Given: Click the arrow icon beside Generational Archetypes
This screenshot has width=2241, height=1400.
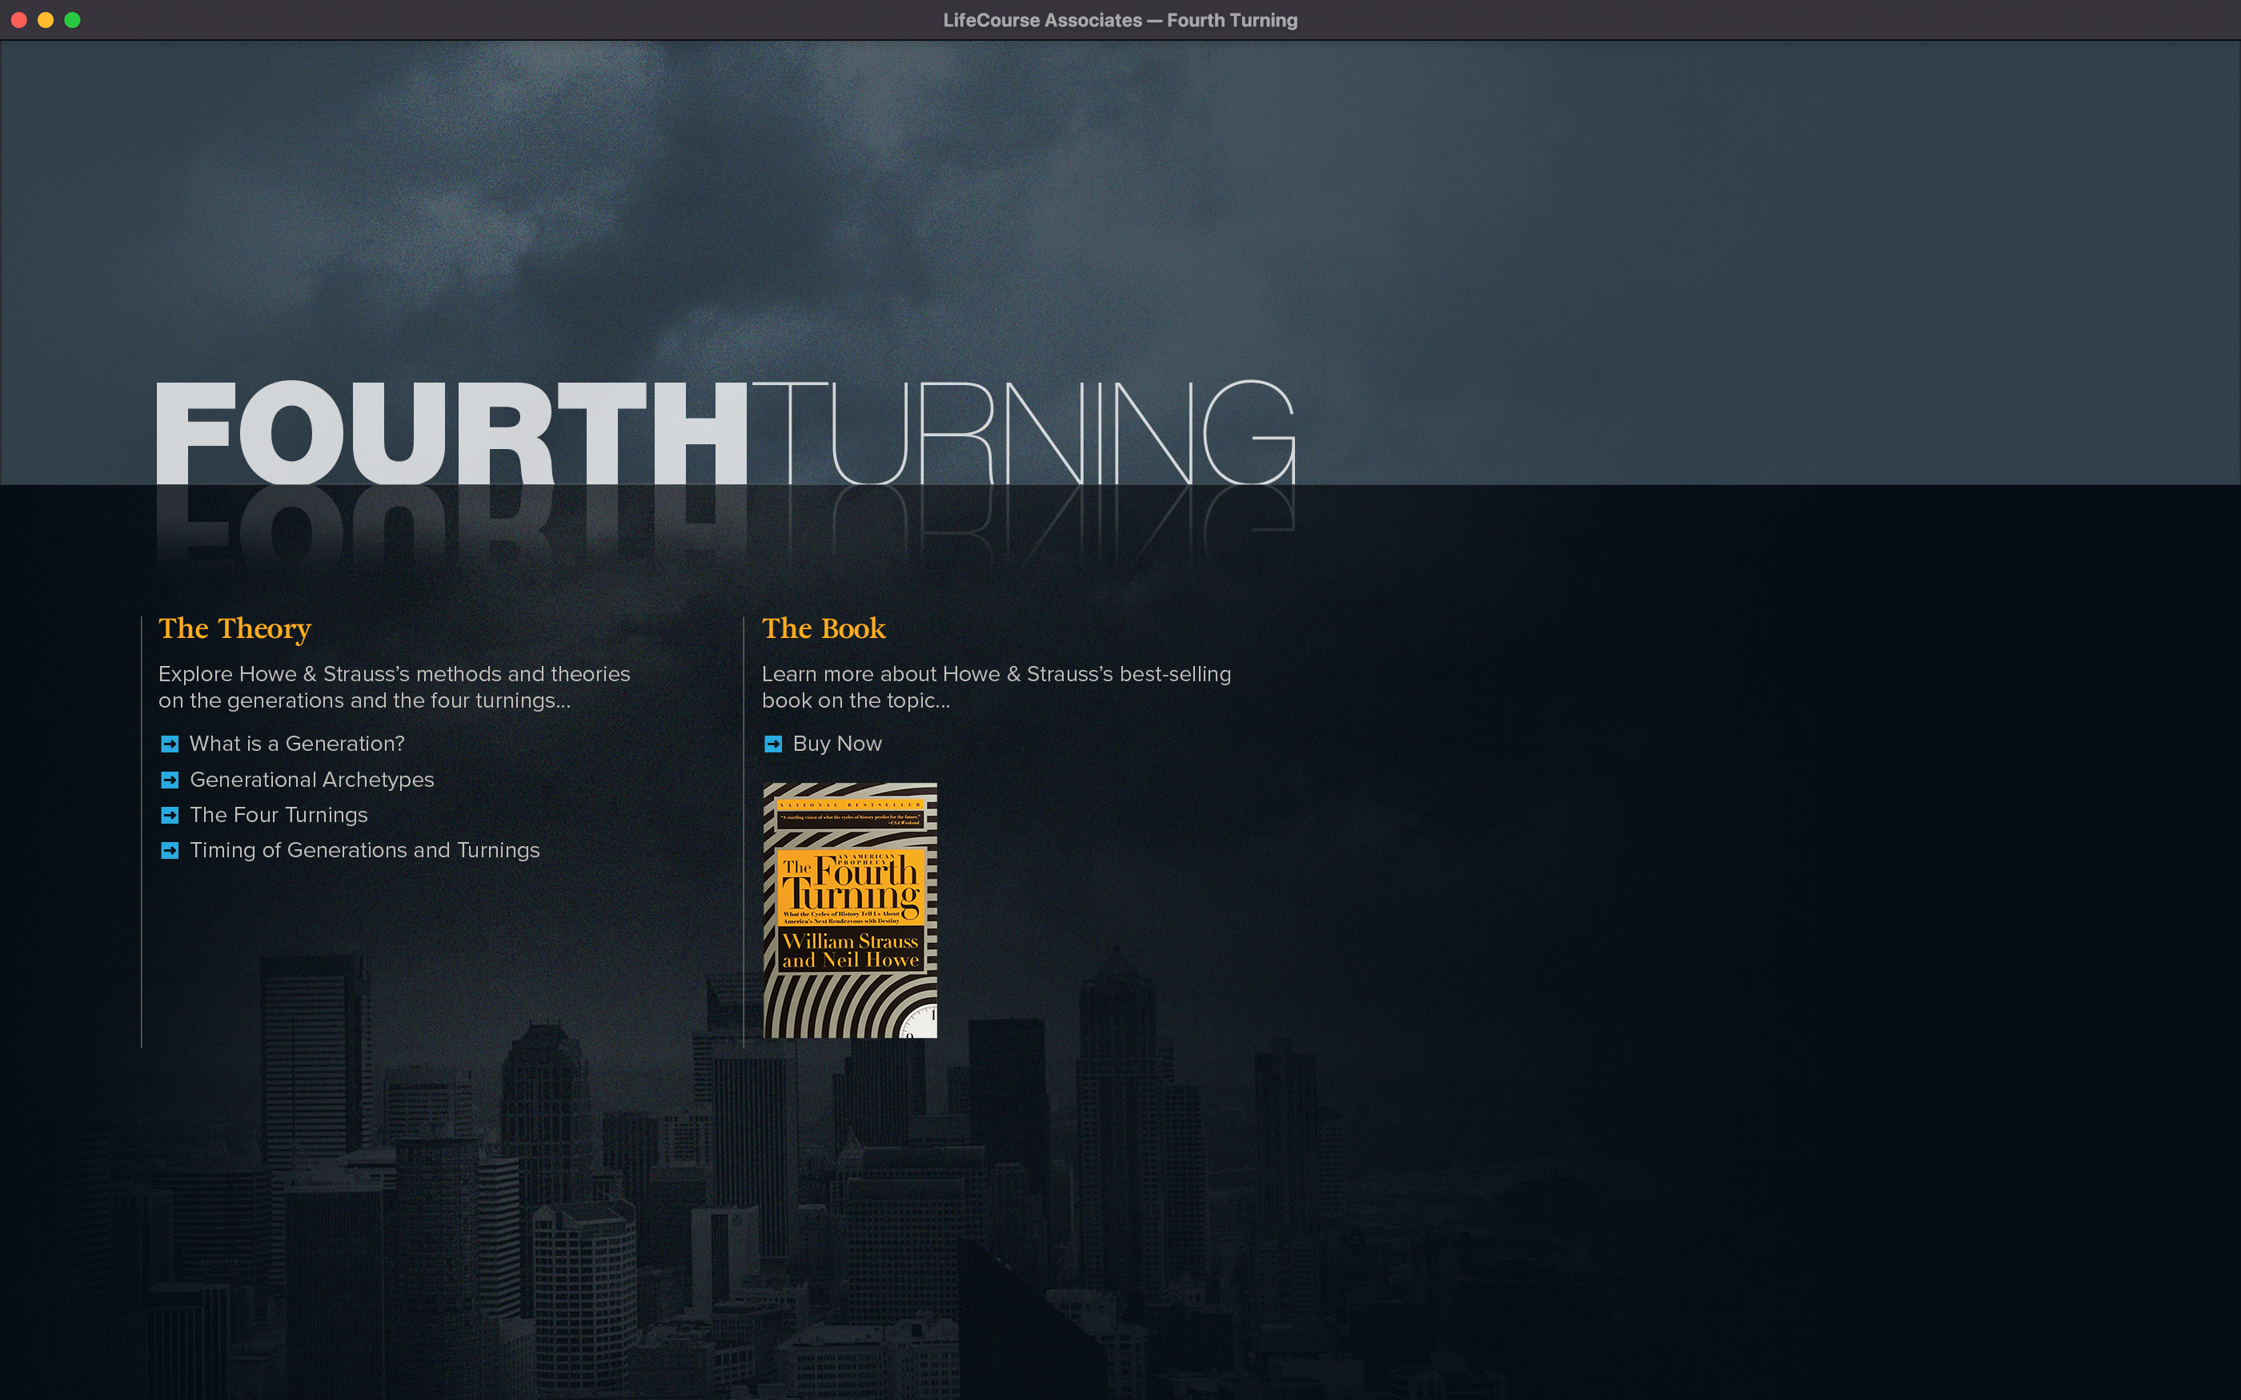Looking at the screenshot, I should click(170, 780).
